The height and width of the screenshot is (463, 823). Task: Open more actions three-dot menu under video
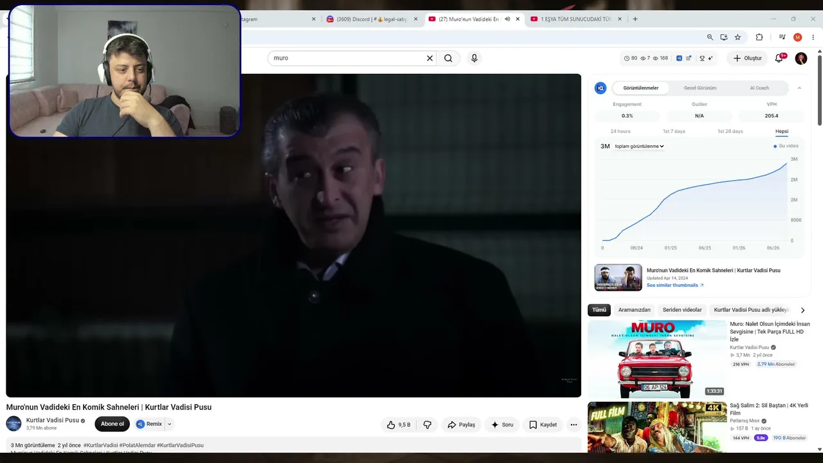pos(574,424)
